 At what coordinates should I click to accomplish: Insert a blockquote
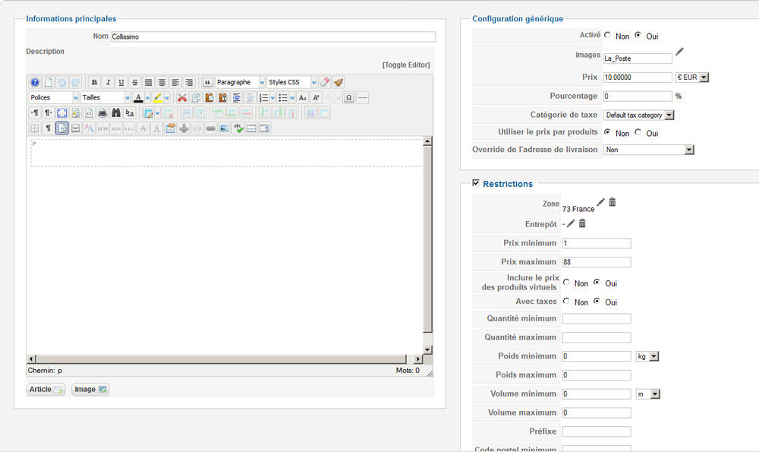point(208,82)
